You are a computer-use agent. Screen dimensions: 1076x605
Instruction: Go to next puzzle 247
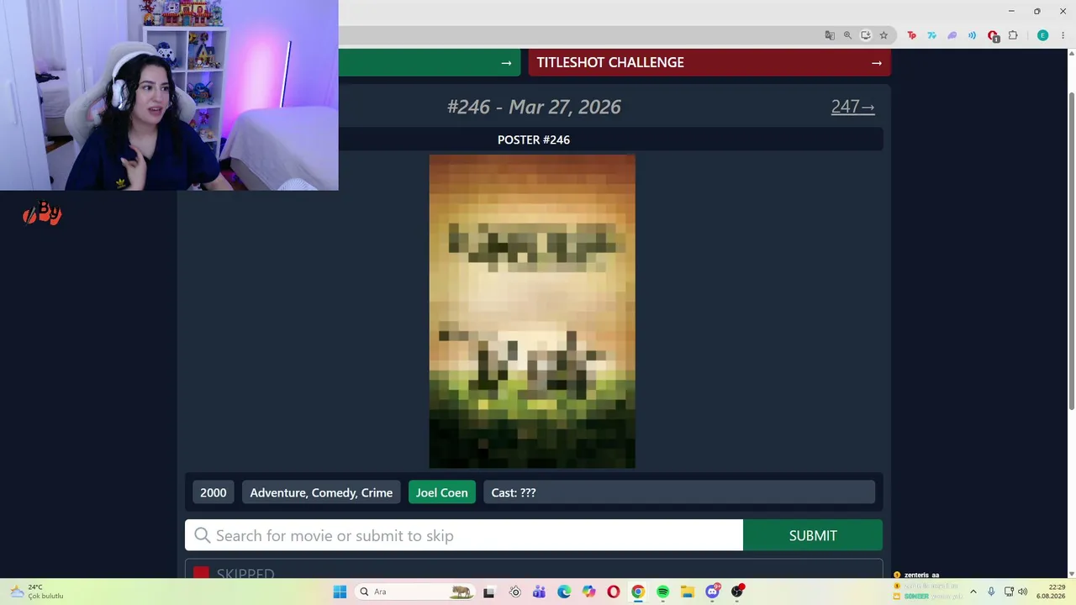pos(853,107)
